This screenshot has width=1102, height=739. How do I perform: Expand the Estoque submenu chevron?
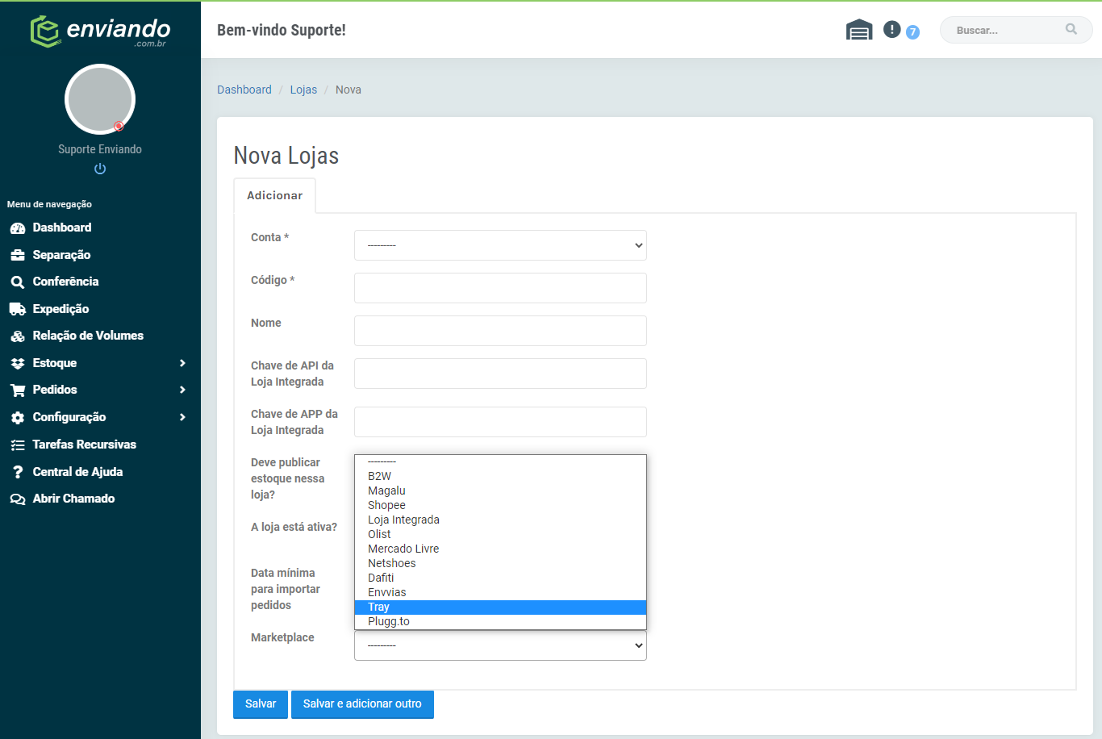point(182,363)
